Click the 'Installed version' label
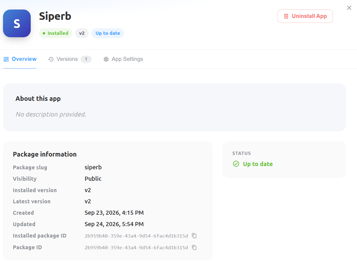Screen dimensions: 357x262 35,190
